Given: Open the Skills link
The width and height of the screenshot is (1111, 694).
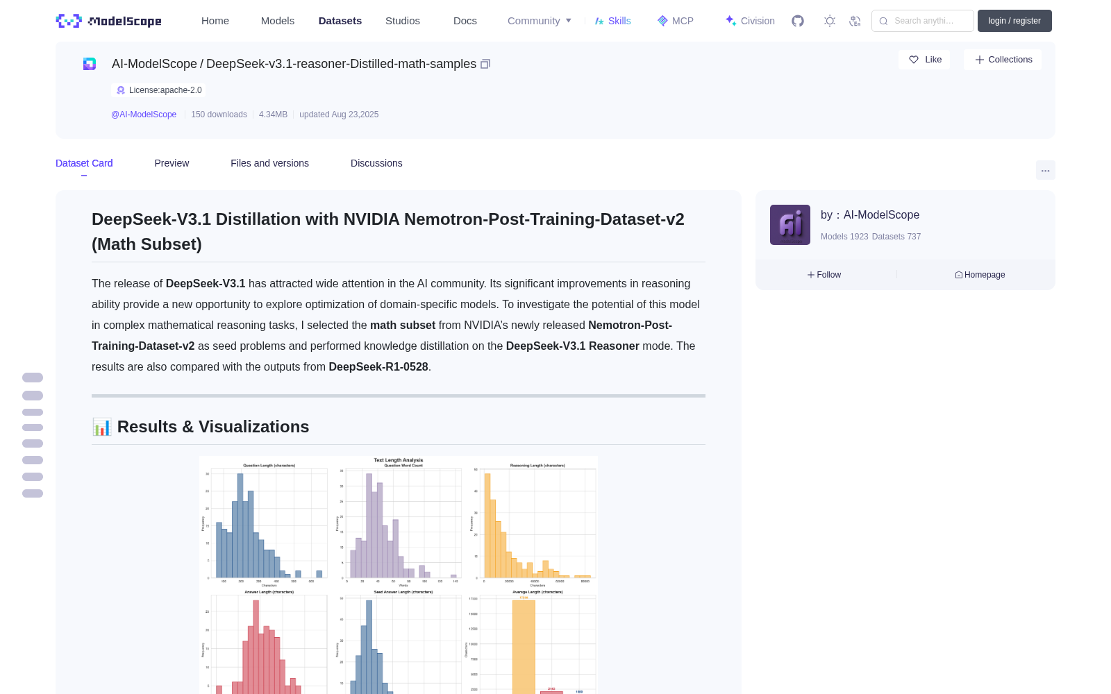Looking at the screenshot, I should pos(612,21).
